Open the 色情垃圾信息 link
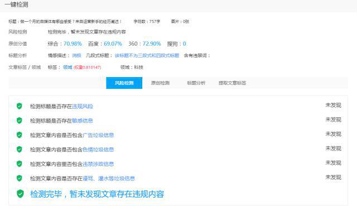The width and height of the screenshot is (357, 220). tap(98, 150)
